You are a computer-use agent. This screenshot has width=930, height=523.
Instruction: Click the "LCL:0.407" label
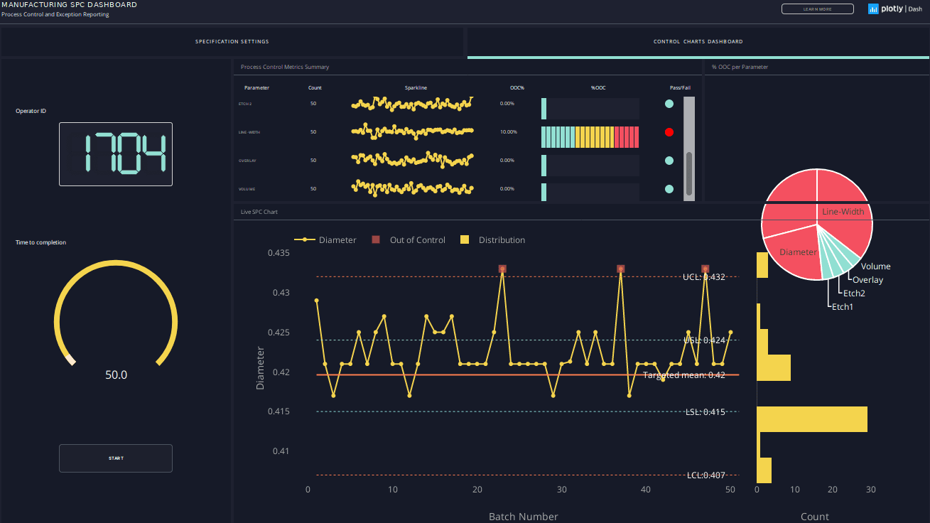point(706,475)
